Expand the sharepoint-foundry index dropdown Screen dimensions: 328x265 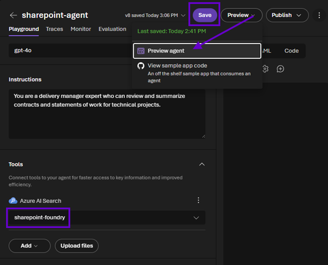pyautogui.click(x=107, y=218)
